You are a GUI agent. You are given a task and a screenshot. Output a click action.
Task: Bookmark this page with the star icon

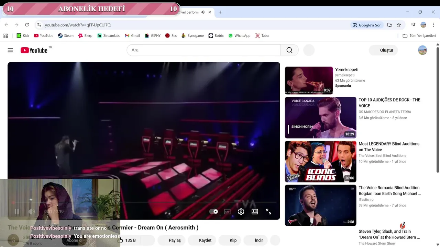(x=399, y=25)
